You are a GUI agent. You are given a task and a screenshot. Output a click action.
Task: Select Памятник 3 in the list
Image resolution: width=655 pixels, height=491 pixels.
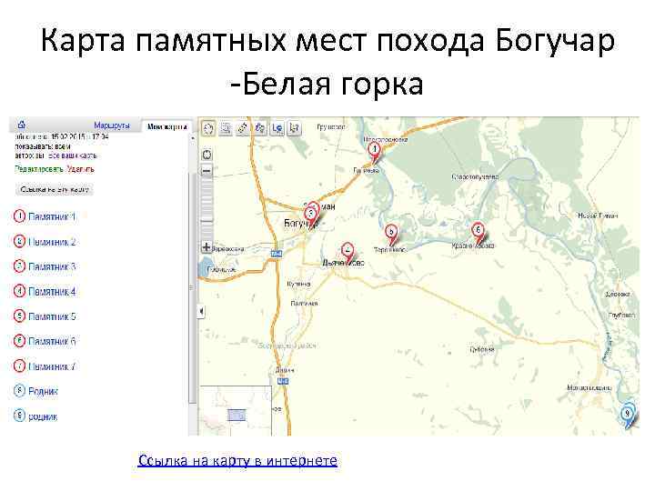click(x=52, y=266)
